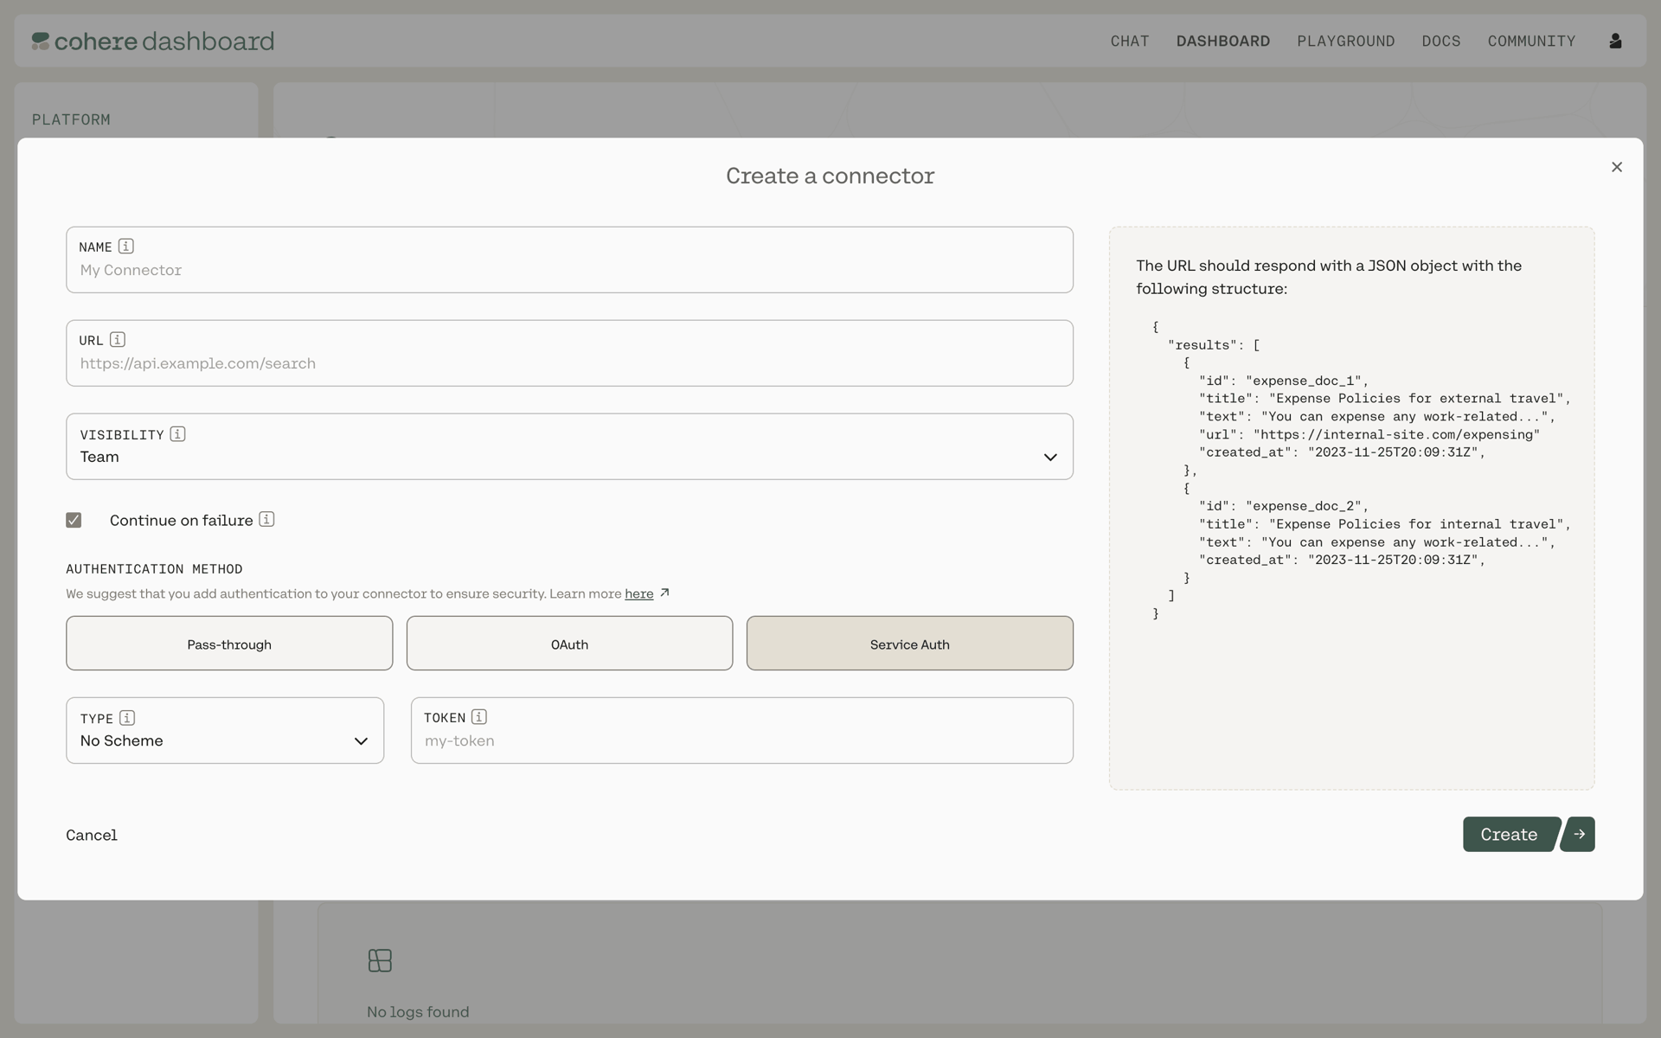1661x1038 pixels.
Task: Click the Type info icon
Action: [127, 718]
